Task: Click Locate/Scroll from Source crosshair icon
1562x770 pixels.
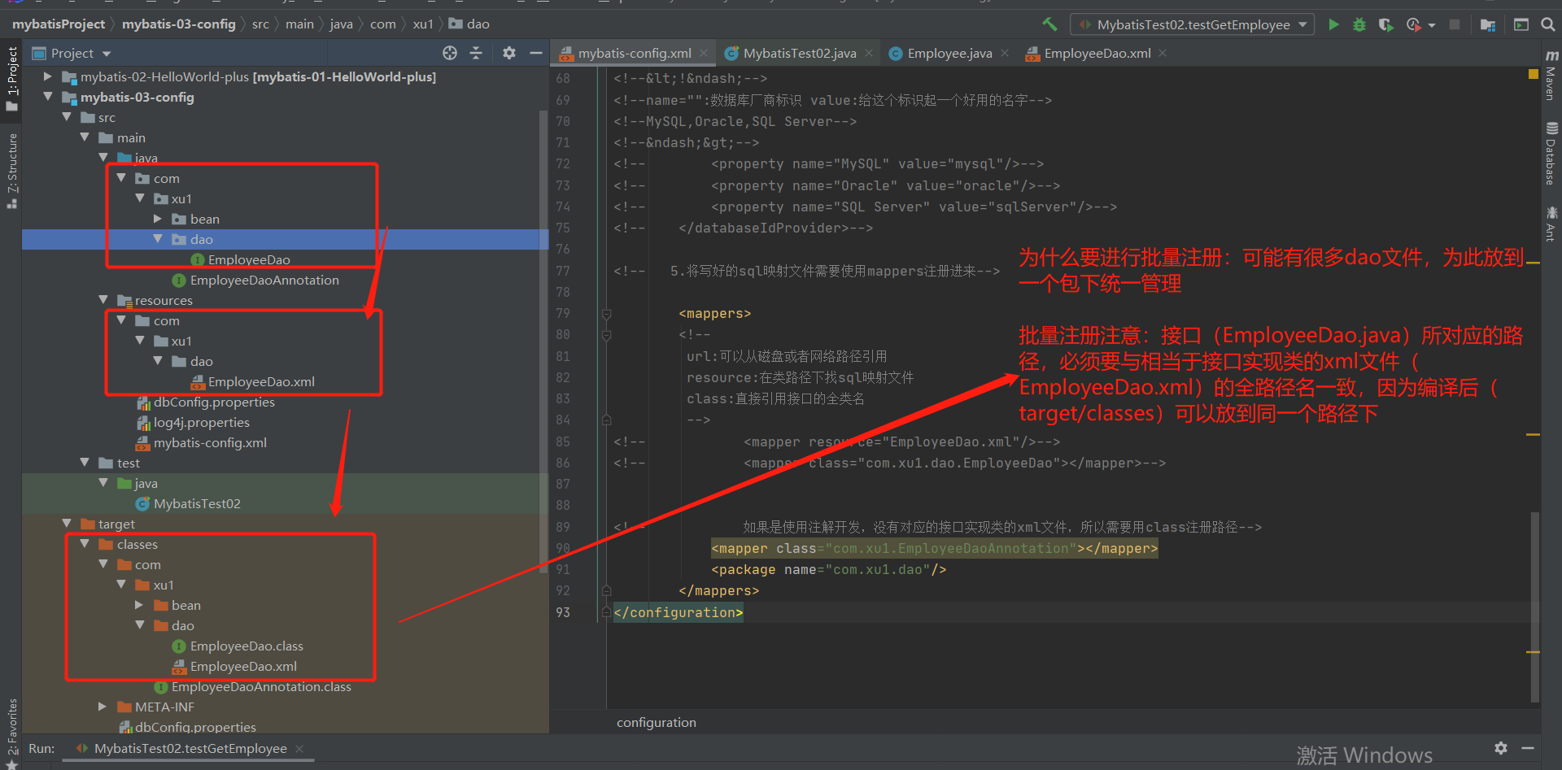Action: [x=450, y=53]
